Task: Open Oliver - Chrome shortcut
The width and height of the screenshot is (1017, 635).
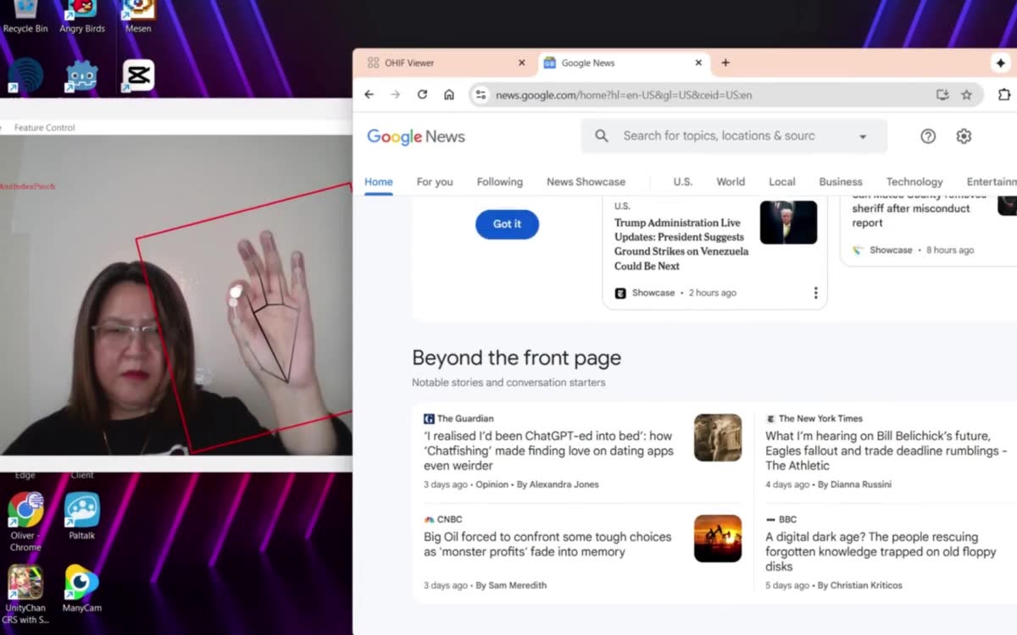Action: point(25,522)
